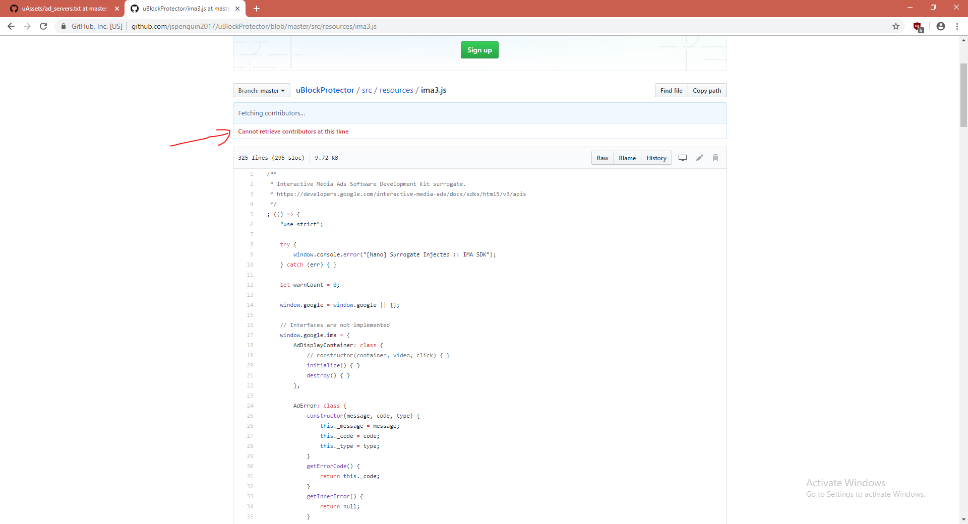
Task: Open the uBlockProtector repository link
Action: (x=325, y=90)
